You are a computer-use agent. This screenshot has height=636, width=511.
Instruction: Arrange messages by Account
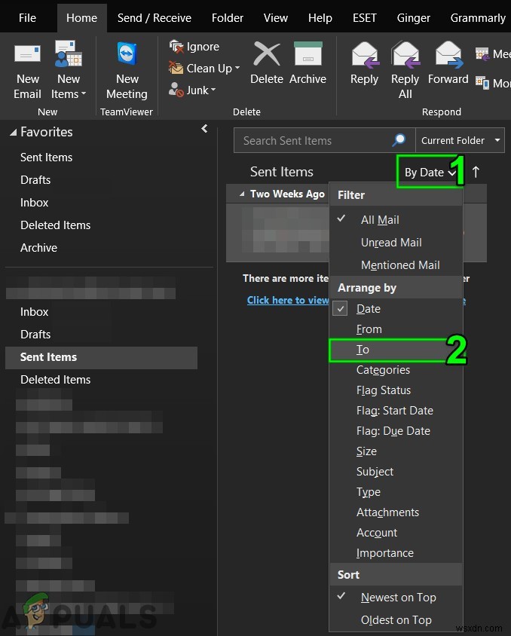[x=396, y=533]
